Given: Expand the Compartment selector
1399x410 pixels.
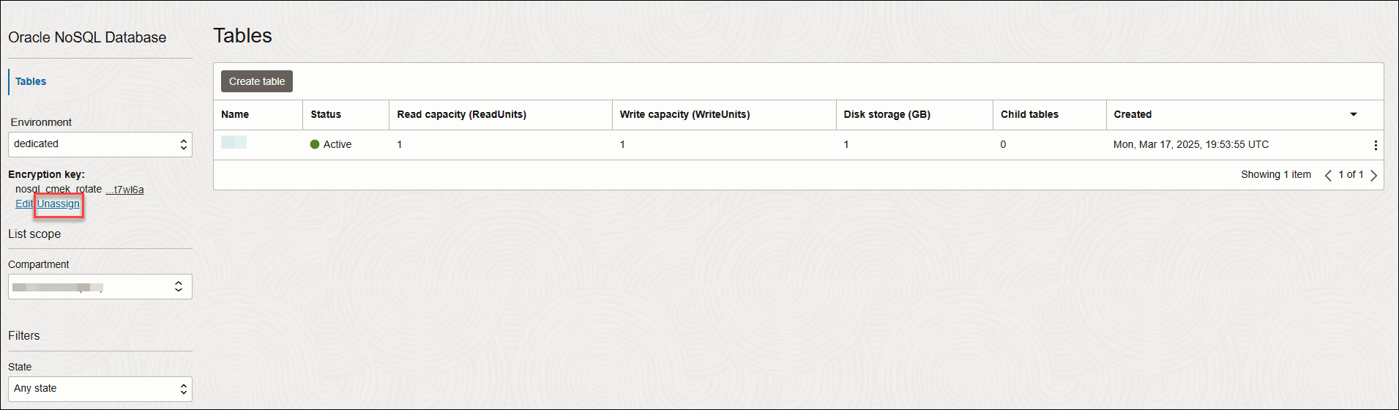Looking at the screenshot, I should 100,287.
